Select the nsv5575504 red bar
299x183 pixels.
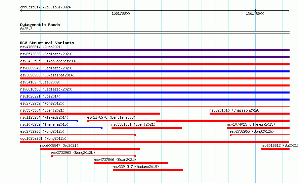tap(90, 114)
